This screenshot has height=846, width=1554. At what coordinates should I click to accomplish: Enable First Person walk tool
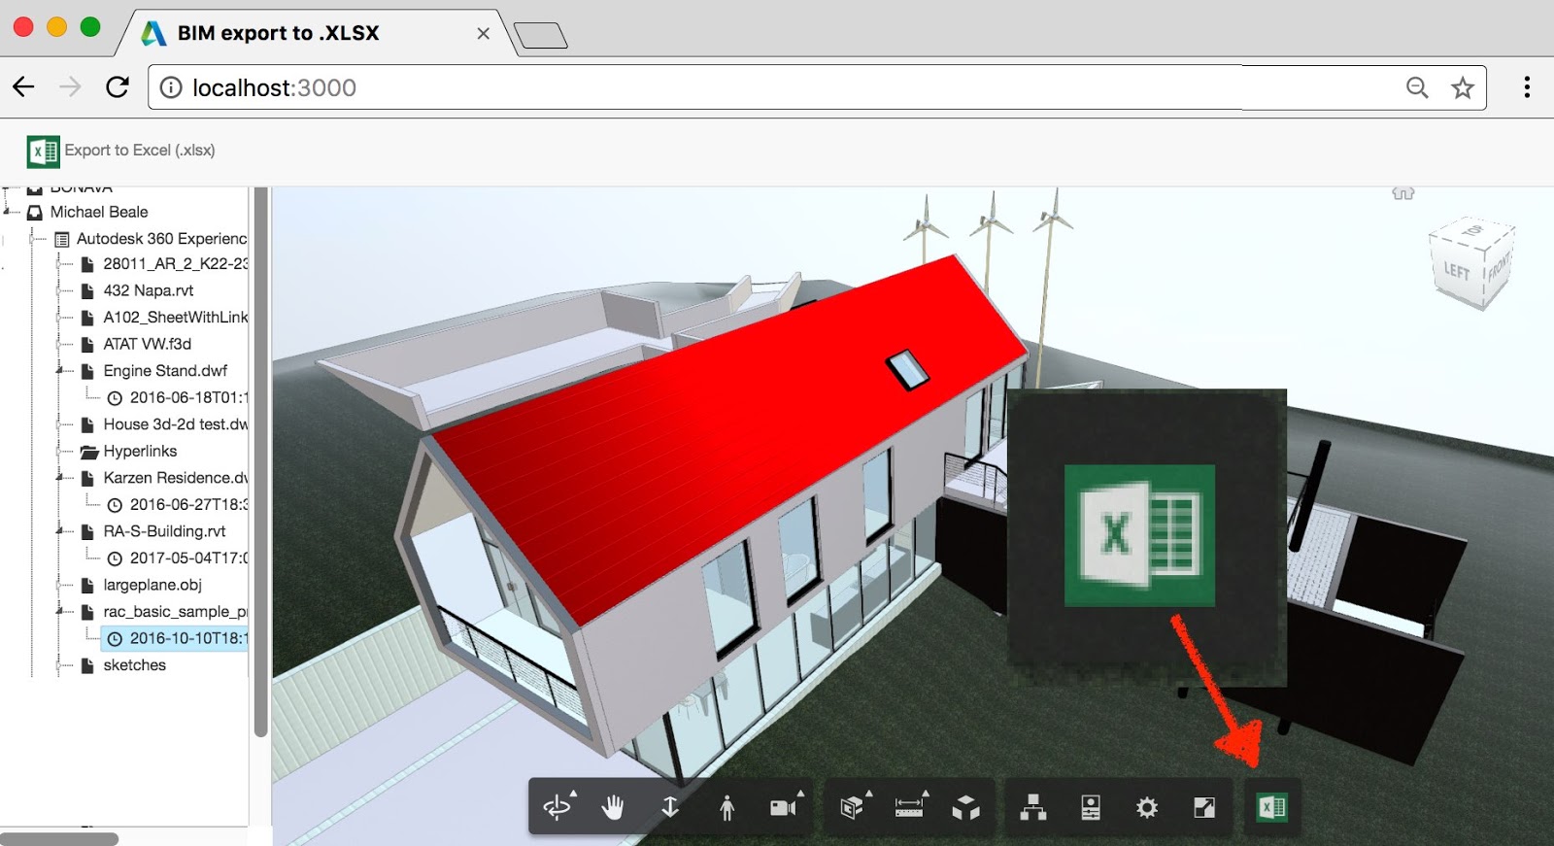pos(726,807)
